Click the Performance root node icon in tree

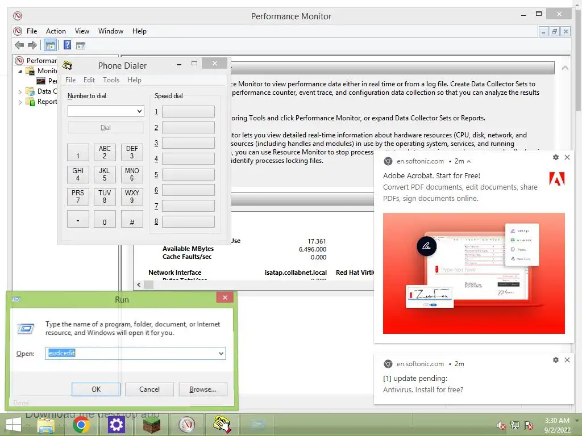pos(19,60)
